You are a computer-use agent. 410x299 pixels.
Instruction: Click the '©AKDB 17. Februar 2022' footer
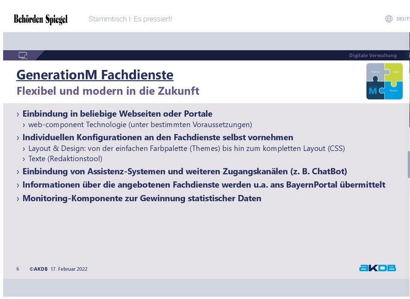(59, 269)
